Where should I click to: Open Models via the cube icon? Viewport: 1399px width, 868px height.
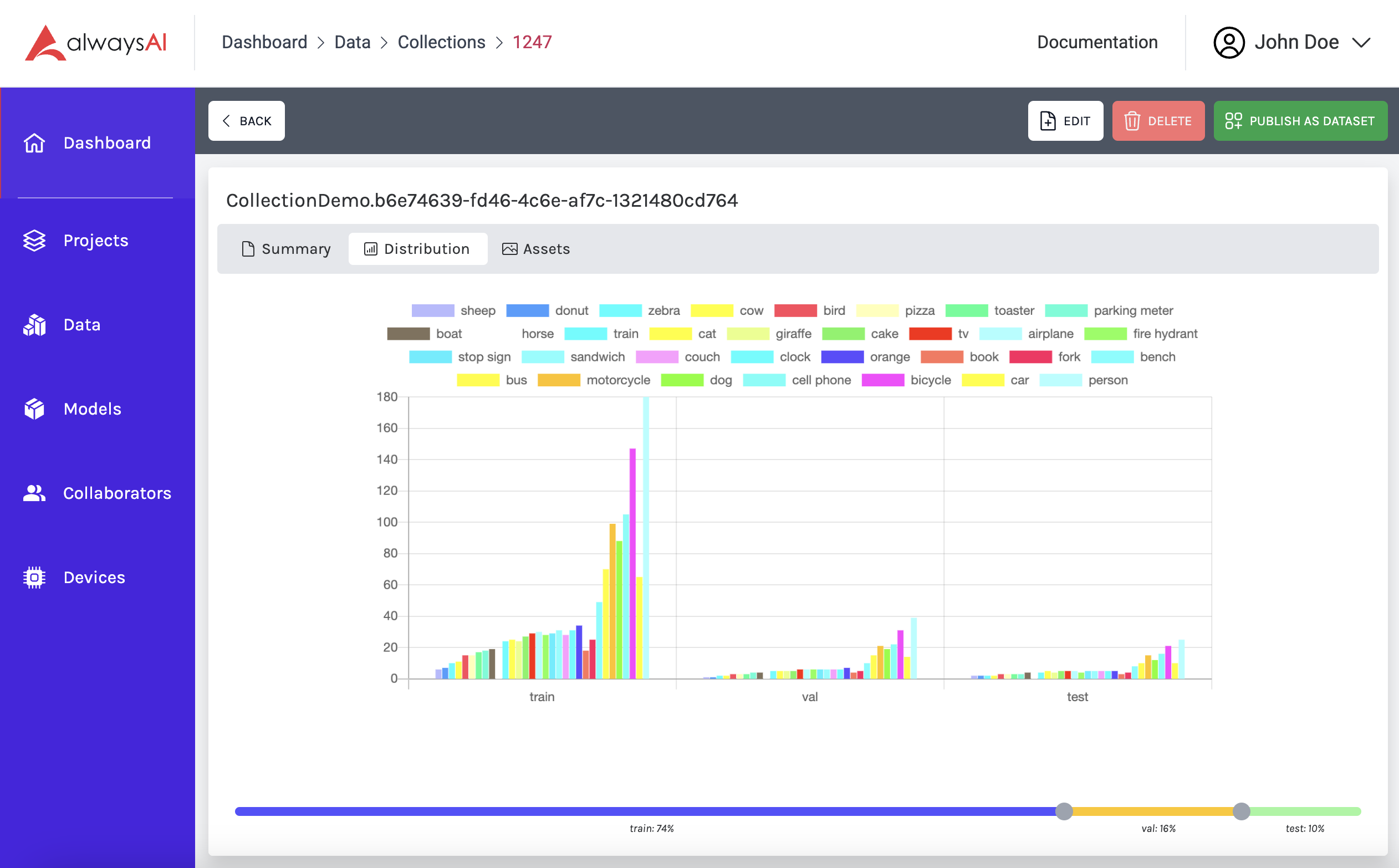(x=34, y=409)
